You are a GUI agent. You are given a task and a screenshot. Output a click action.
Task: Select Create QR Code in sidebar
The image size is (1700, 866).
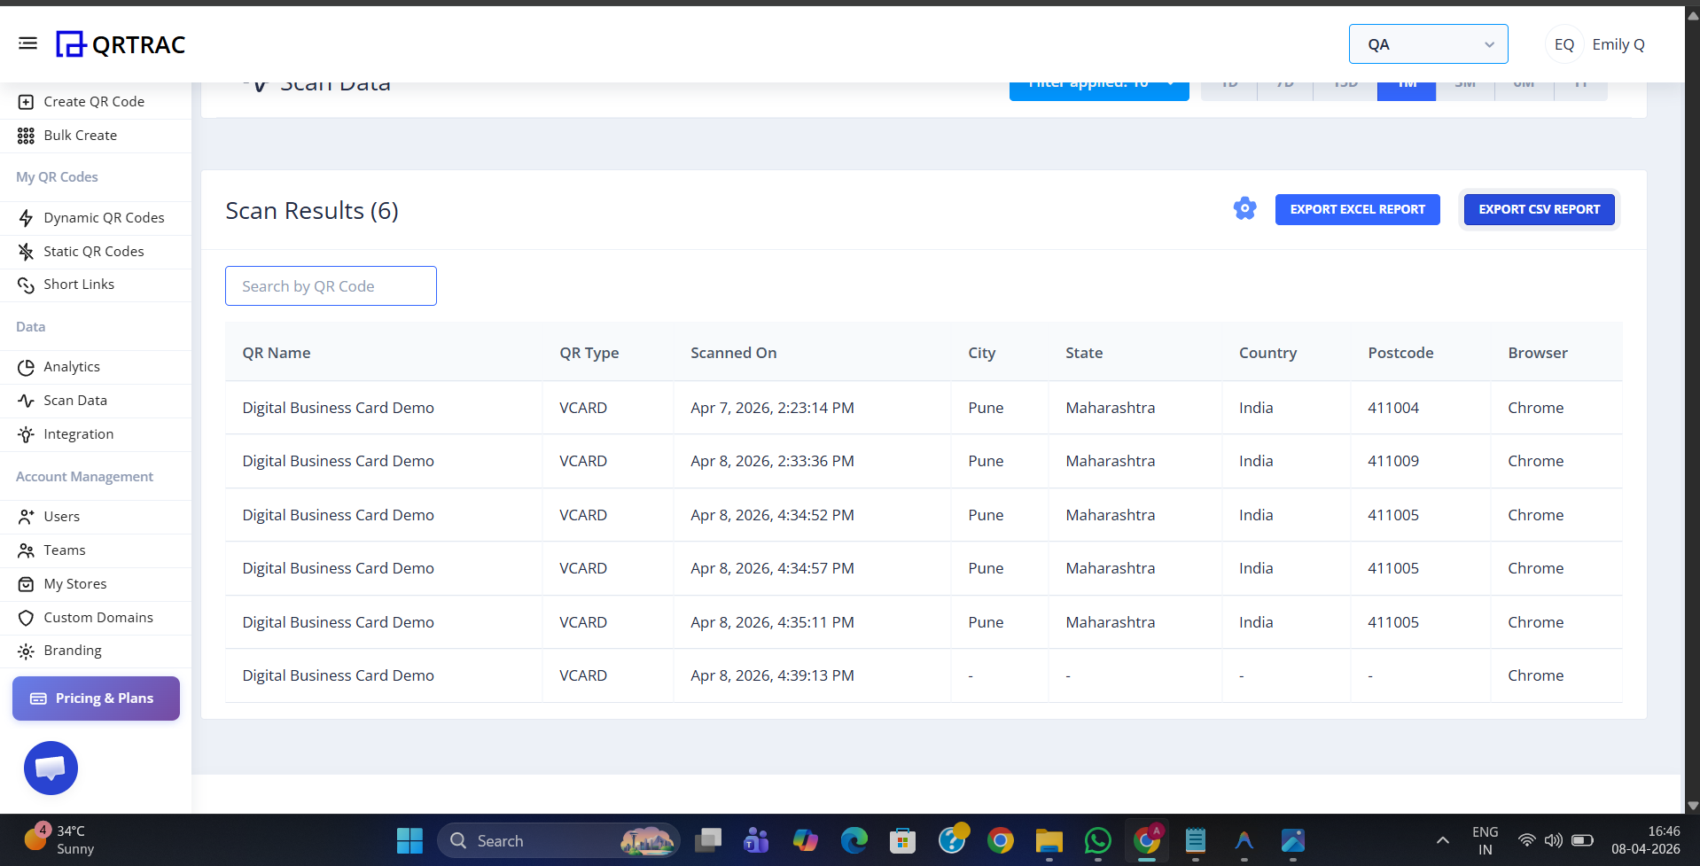[94, 102]
